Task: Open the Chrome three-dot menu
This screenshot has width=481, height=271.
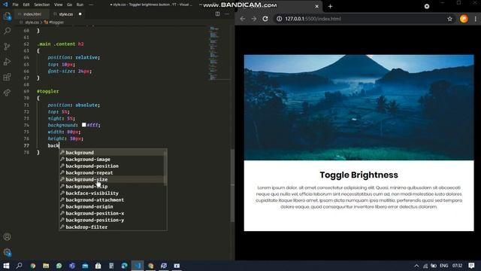Action: pos(476,19)
